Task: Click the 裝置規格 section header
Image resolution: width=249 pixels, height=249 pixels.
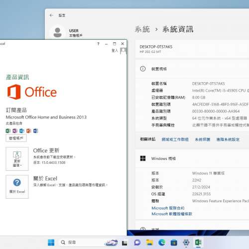Action: tap(159, 69)
